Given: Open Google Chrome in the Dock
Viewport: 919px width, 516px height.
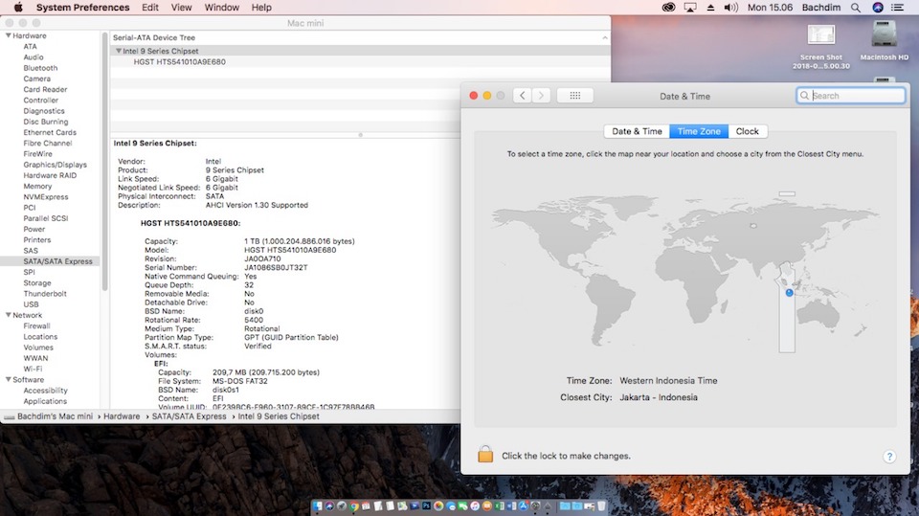Looking at the screenshot, I should coord(354,506).
